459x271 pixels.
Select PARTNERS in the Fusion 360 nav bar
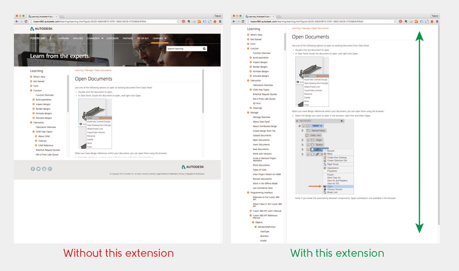128,38
